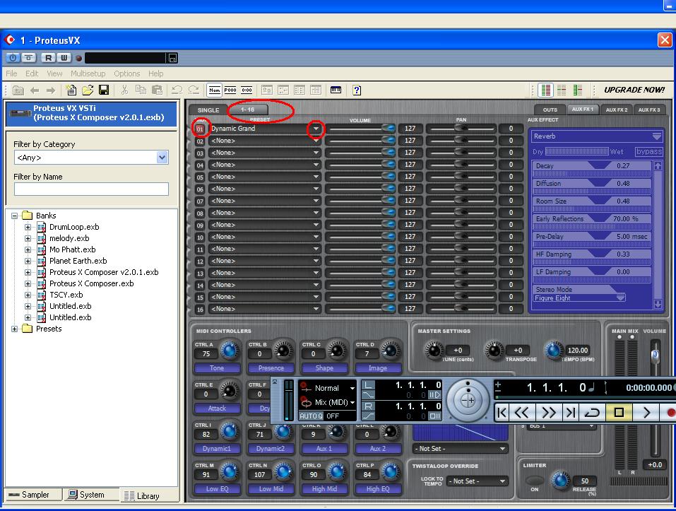The image size is (676, 511).
Task: Click the channel 01 volume slider
Action: [360, 129]
